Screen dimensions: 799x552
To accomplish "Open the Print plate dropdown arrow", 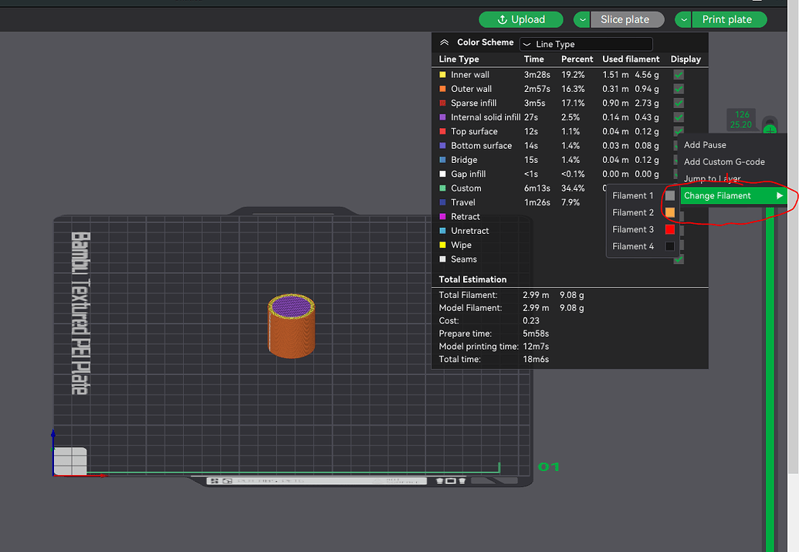I will click(x=683, y=19).
